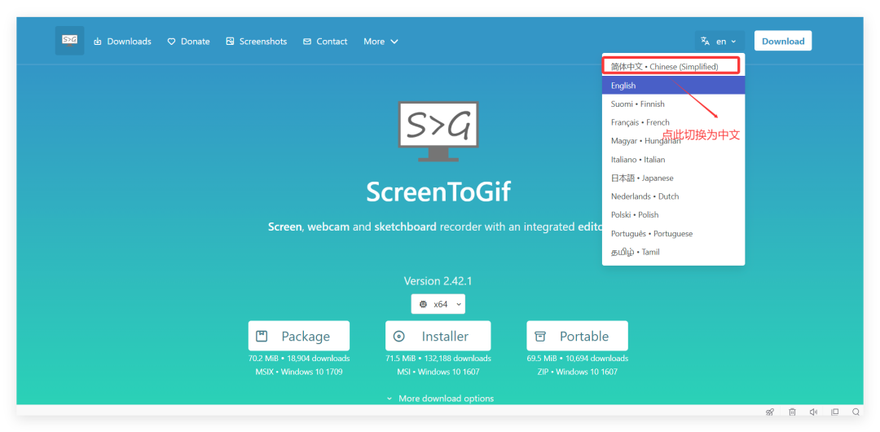Click the '70.2 MiB • 18,904 downloads' text
This screenshot has width=880, height=432.
[299, 359]
